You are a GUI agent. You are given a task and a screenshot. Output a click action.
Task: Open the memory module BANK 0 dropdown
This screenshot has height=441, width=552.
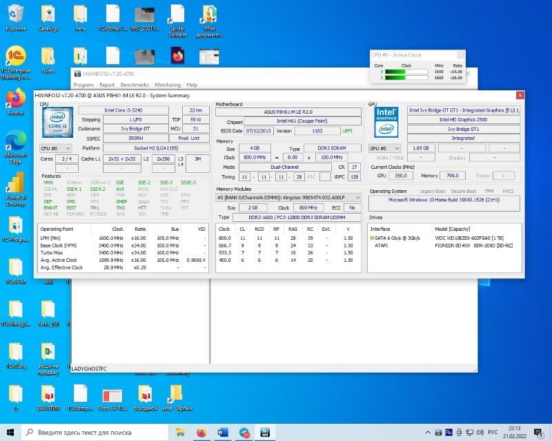point(288,198)
